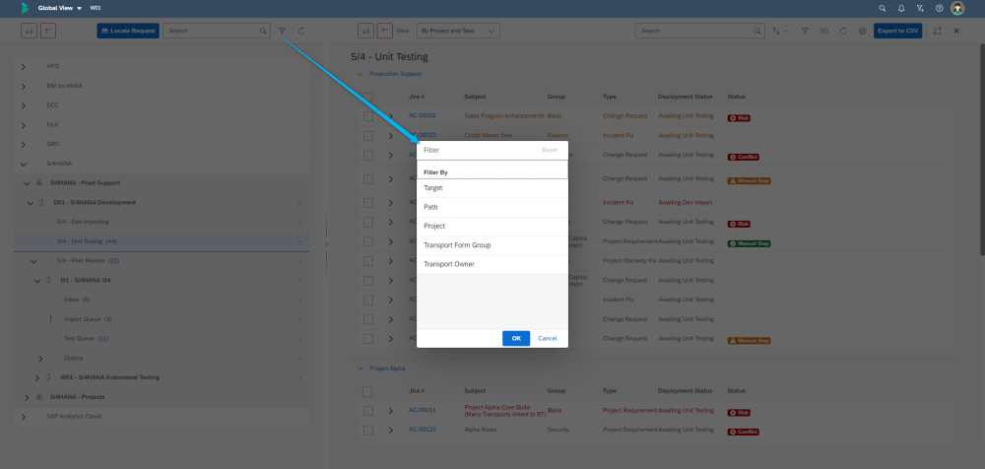985x469 pixels.
Task: Open the header search icon
Action: click(882, 8)
